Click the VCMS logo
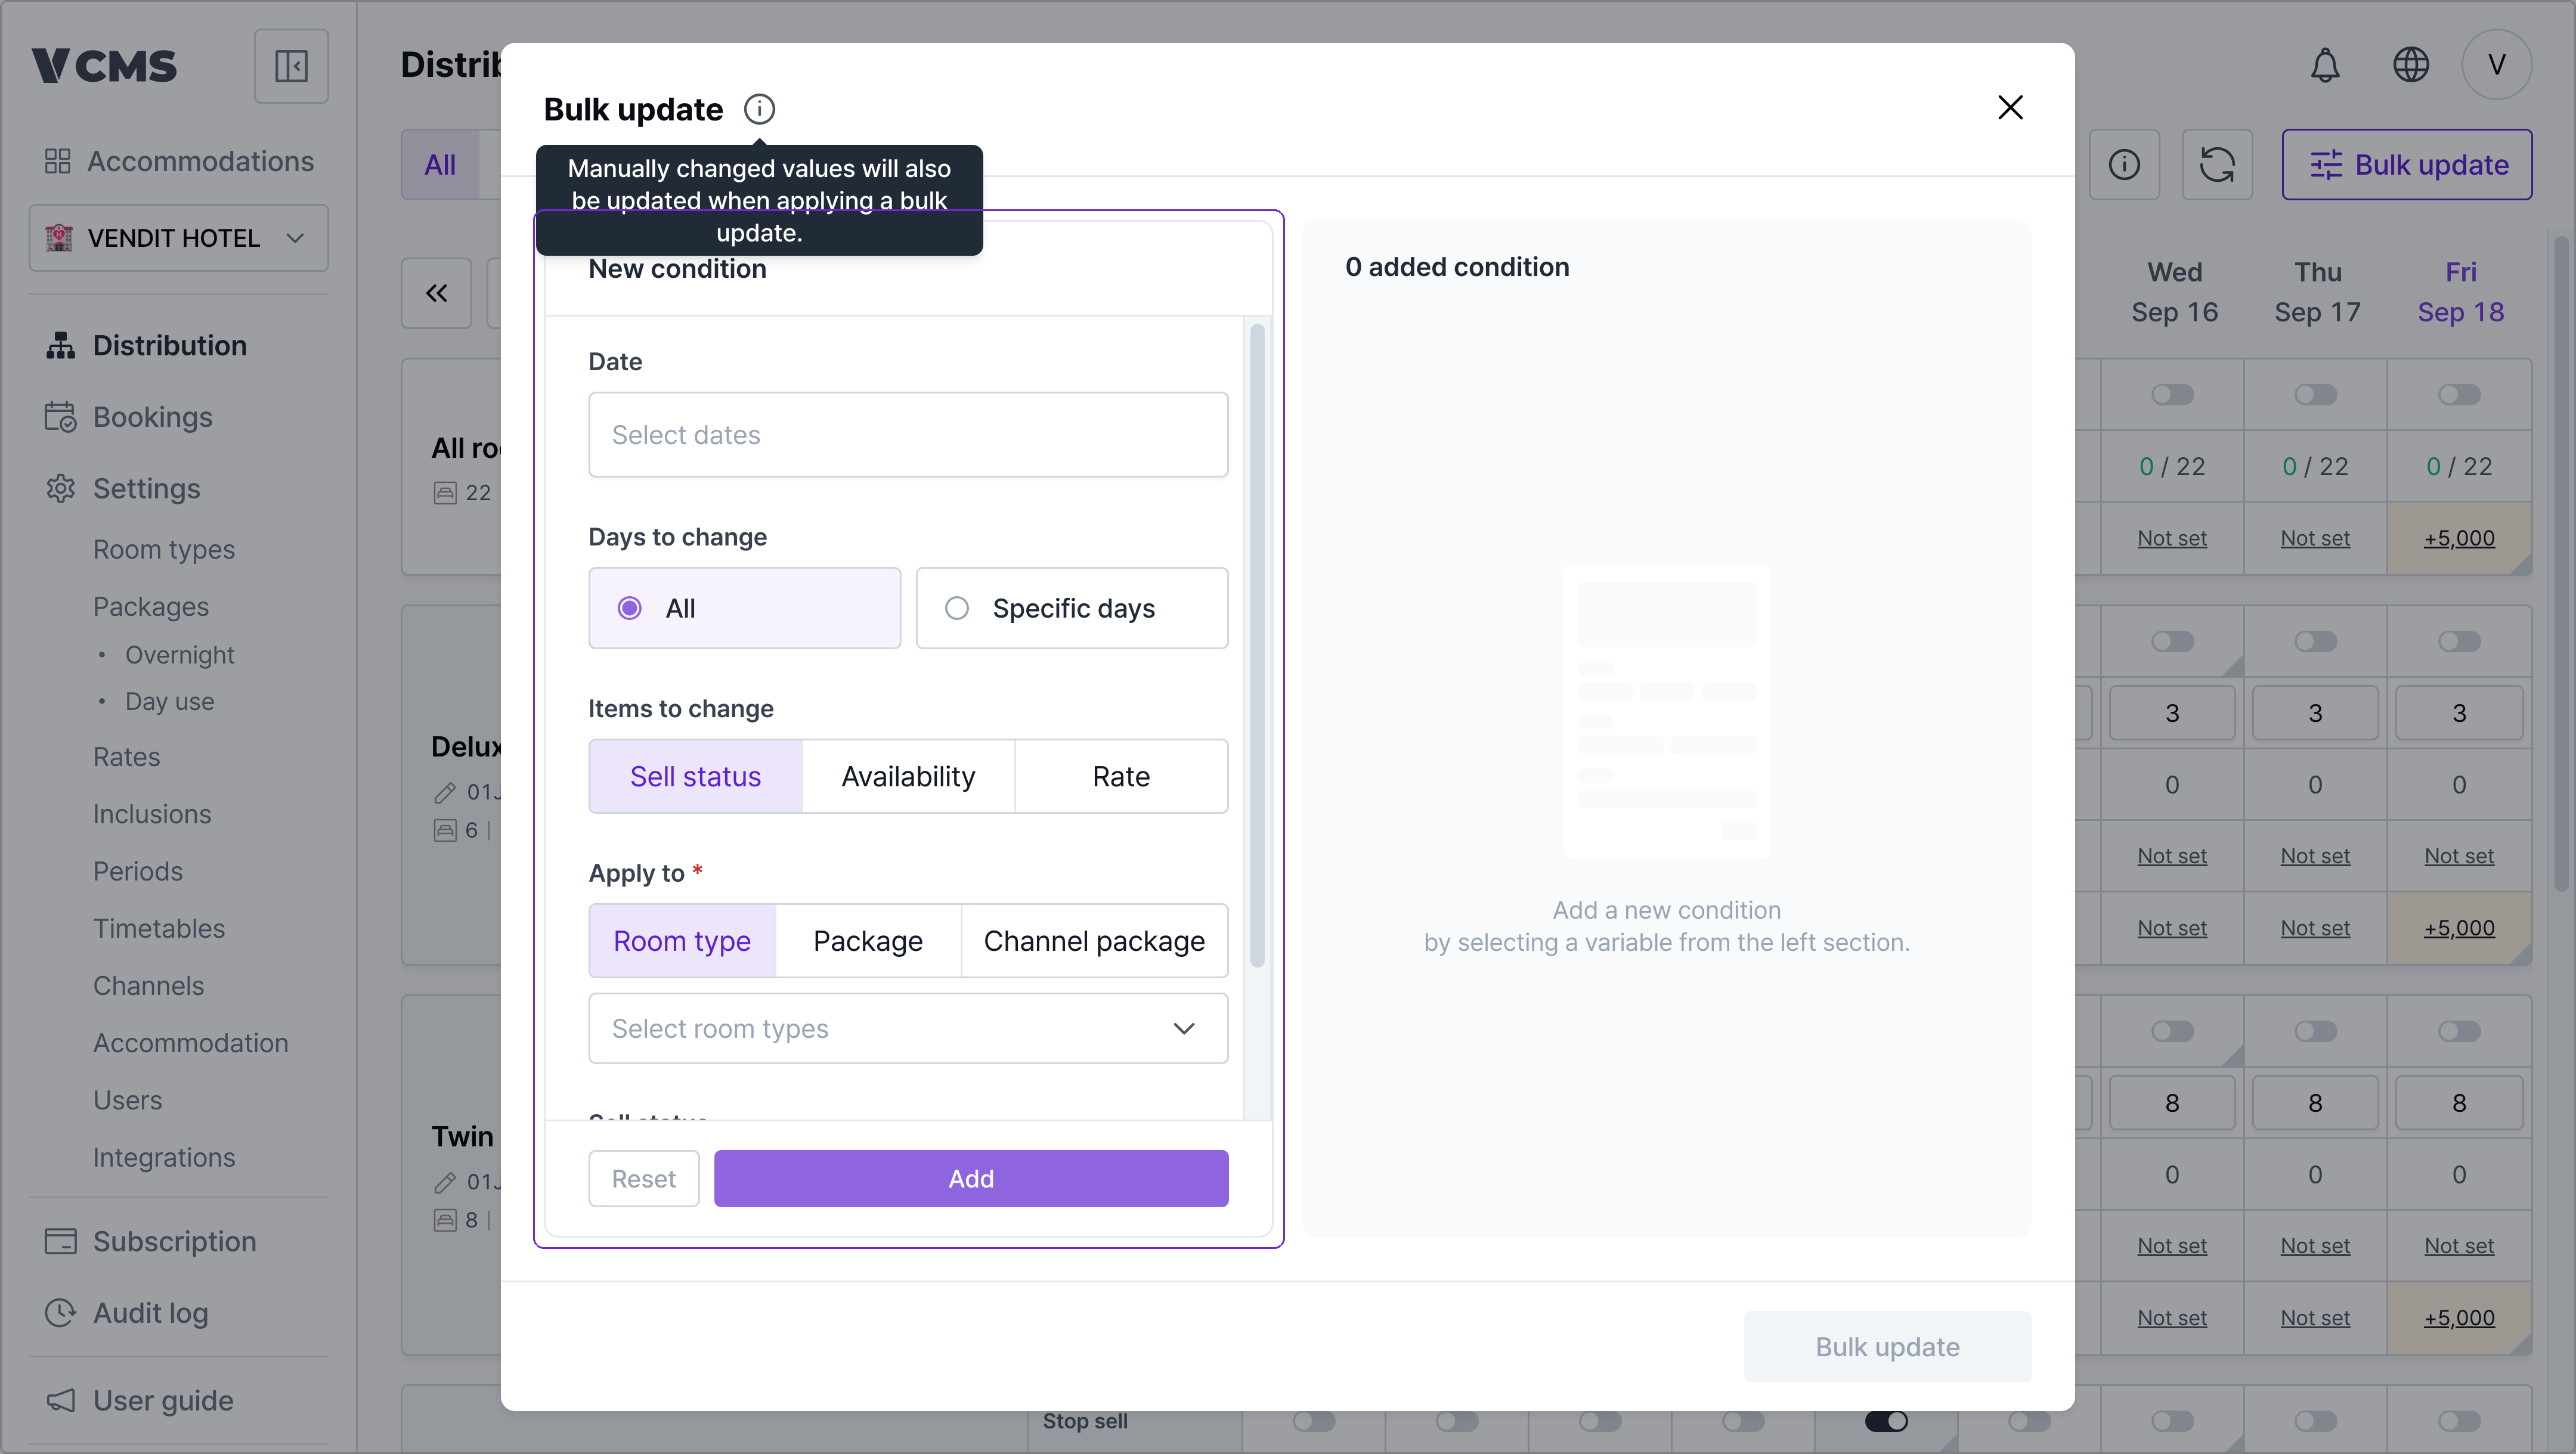 104,66
